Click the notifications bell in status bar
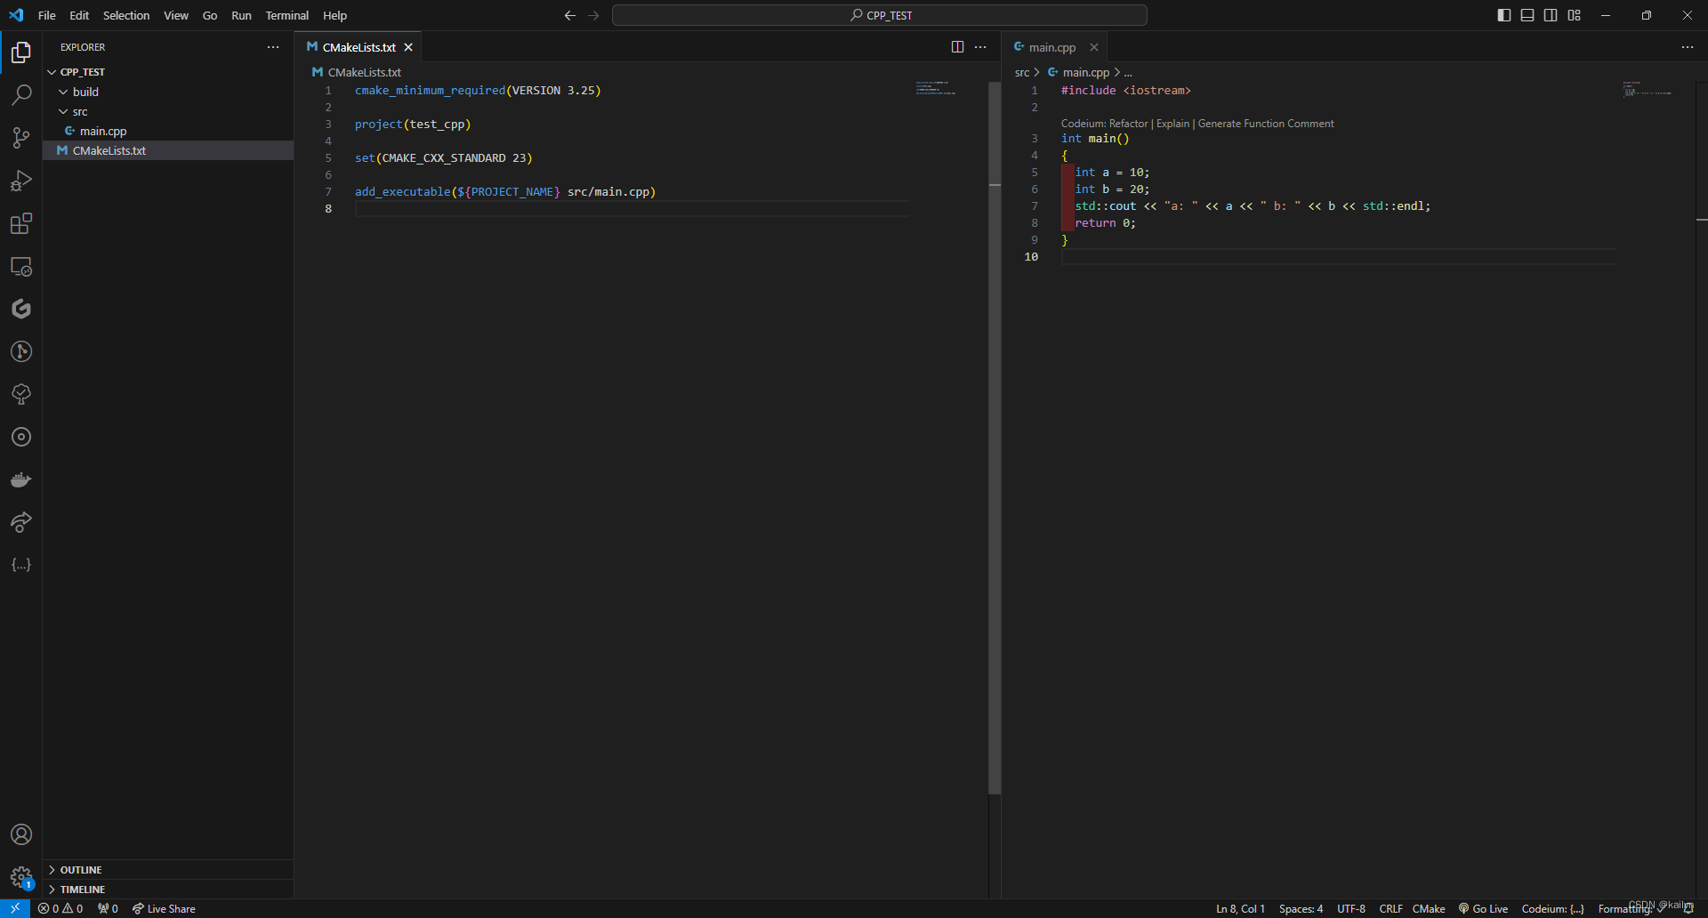 coord(1688,908)
